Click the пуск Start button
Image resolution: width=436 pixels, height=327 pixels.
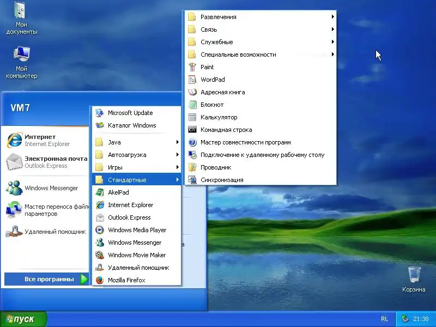tap(23, 319)
